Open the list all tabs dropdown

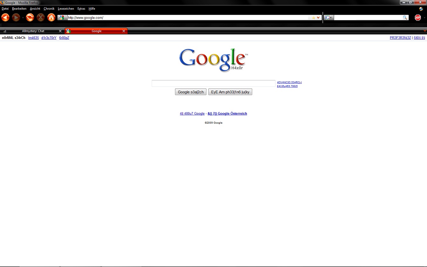pos(425,31)
